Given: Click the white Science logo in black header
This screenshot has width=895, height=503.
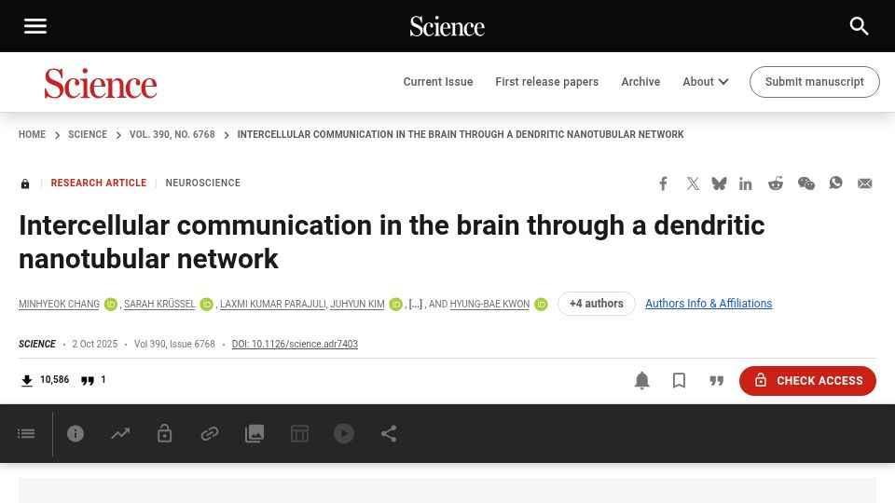Looking at the screenshot, I should pos(447,26).
